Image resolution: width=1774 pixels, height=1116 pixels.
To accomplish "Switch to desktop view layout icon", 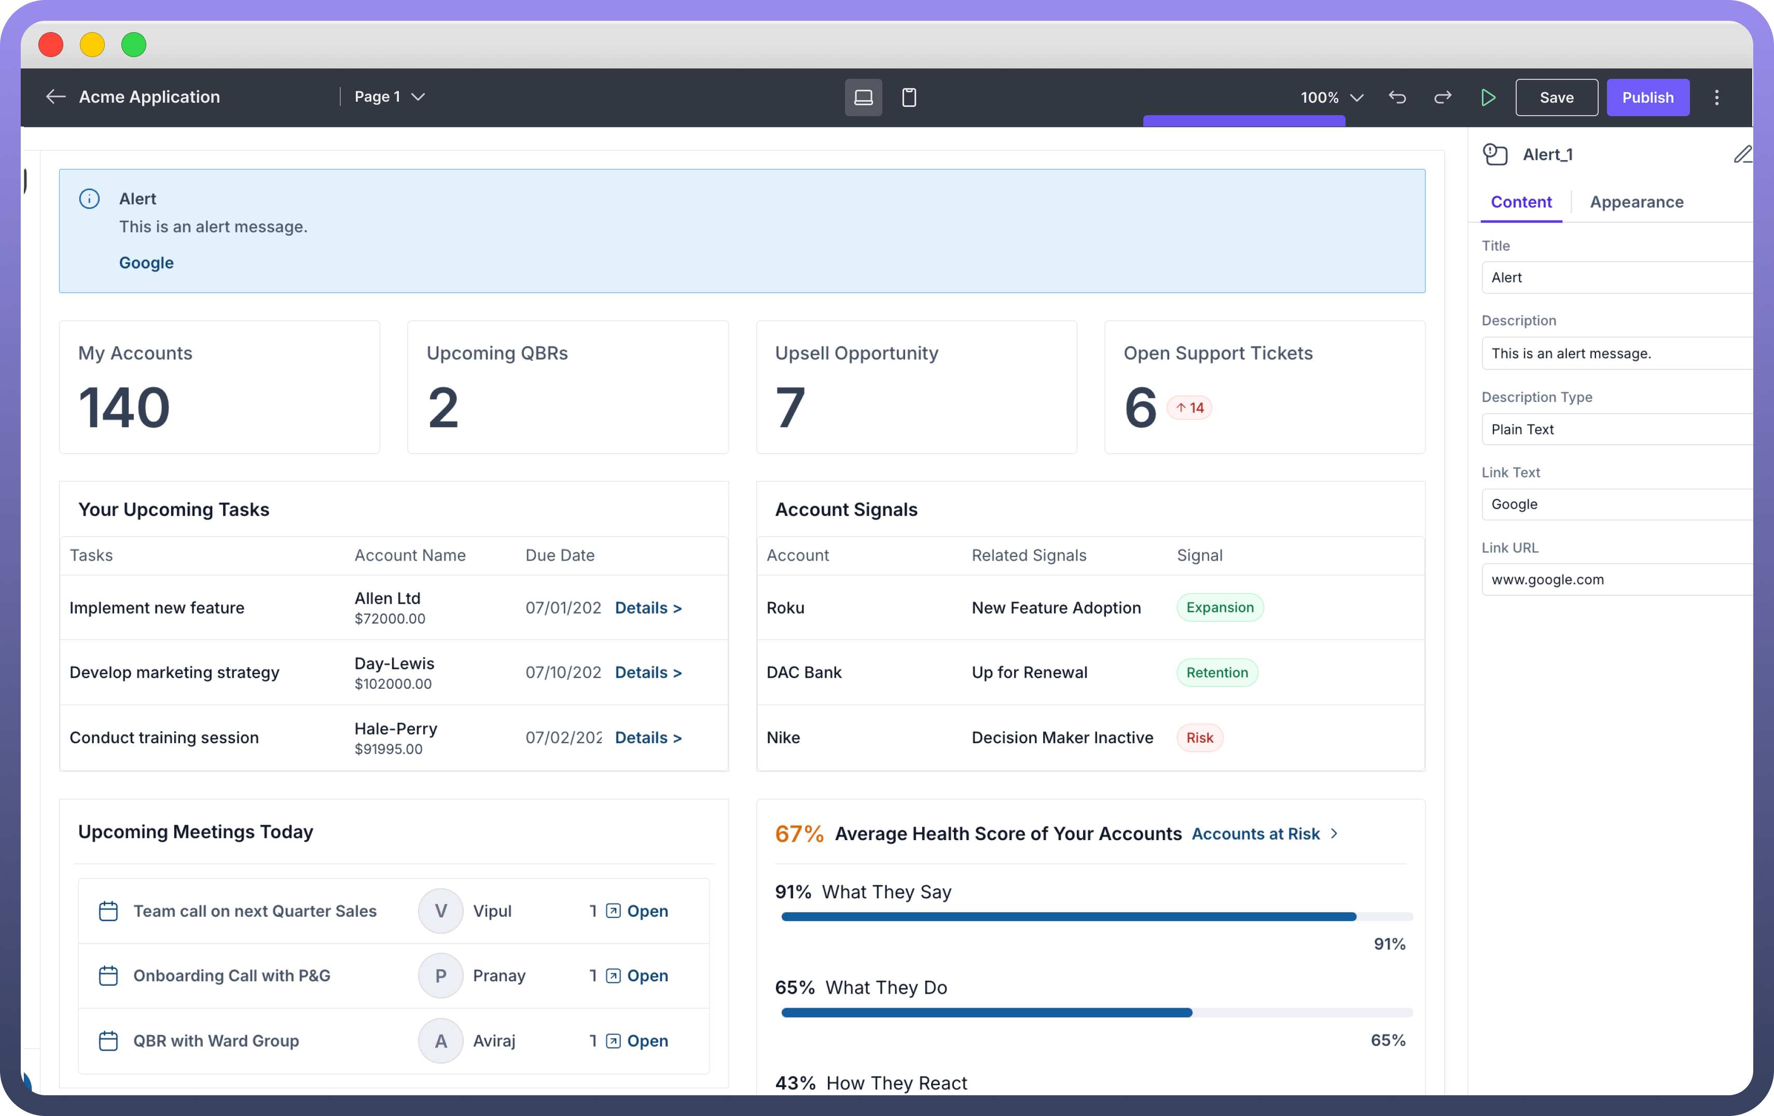I will [x=863, y=97].
